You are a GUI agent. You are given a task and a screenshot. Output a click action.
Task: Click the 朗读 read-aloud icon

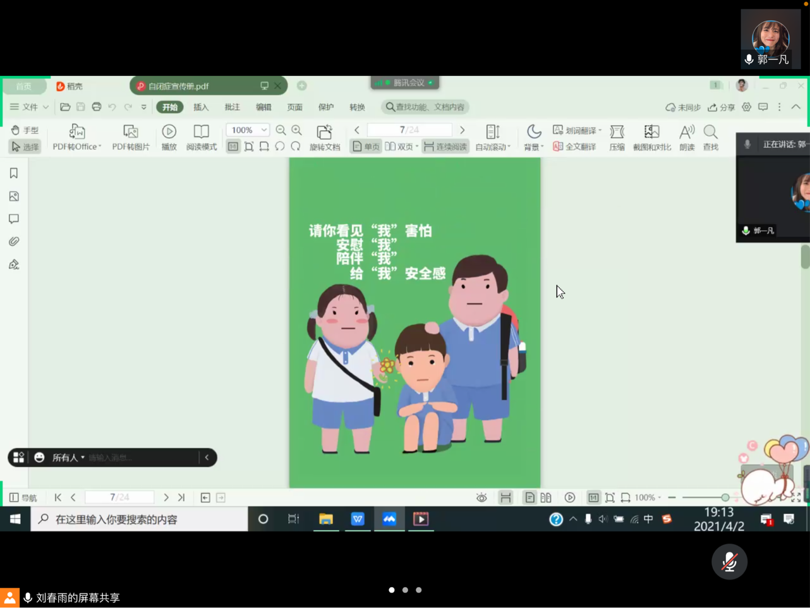(686, 131)
